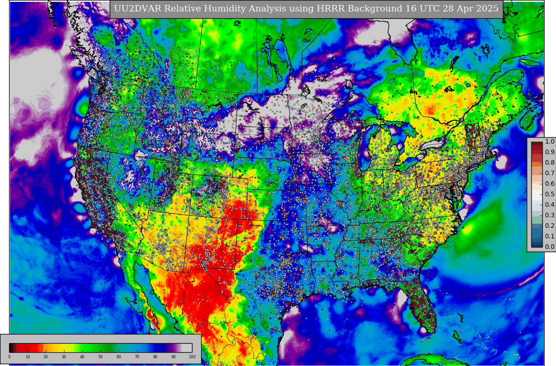Click the '0.6' label on the vertical colorbar
Image resolution: width=556 pixels, height=366 pixels.
550,184
